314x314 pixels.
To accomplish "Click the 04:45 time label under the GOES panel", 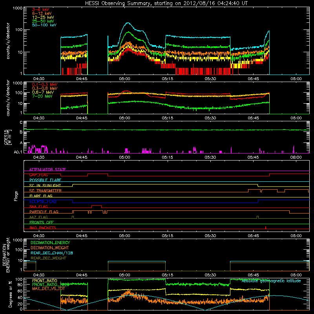I will pos(82,157).
